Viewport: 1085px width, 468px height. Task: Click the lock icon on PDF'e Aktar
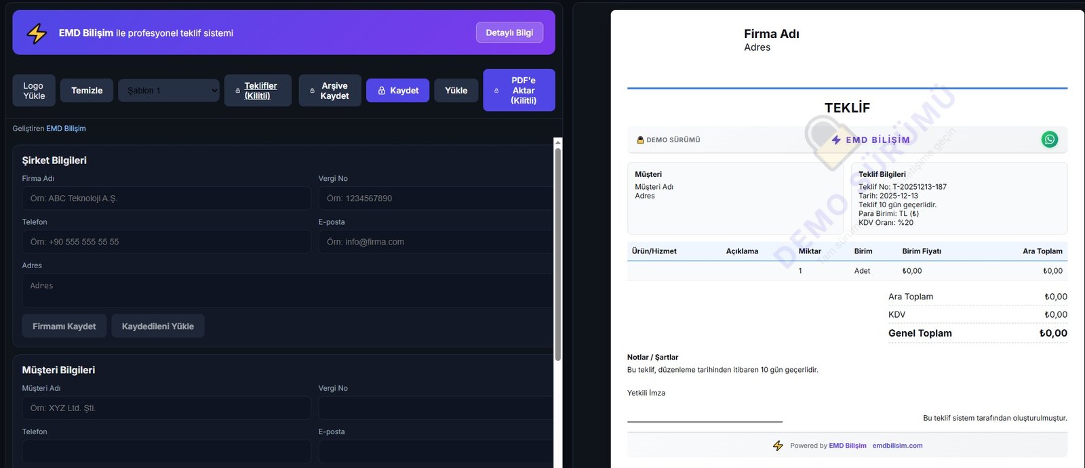pyautogui.click(x=496, y=91)
